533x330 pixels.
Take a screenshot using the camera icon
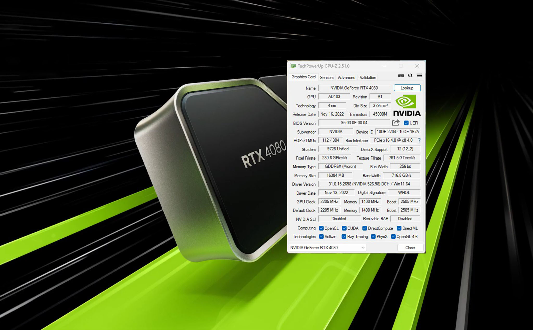click(401, 75)
